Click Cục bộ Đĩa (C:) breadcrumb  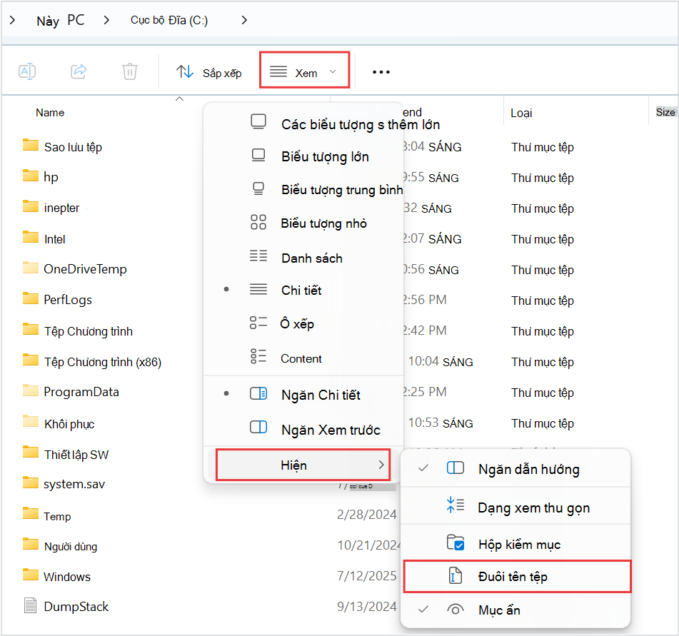pos(169,21)
